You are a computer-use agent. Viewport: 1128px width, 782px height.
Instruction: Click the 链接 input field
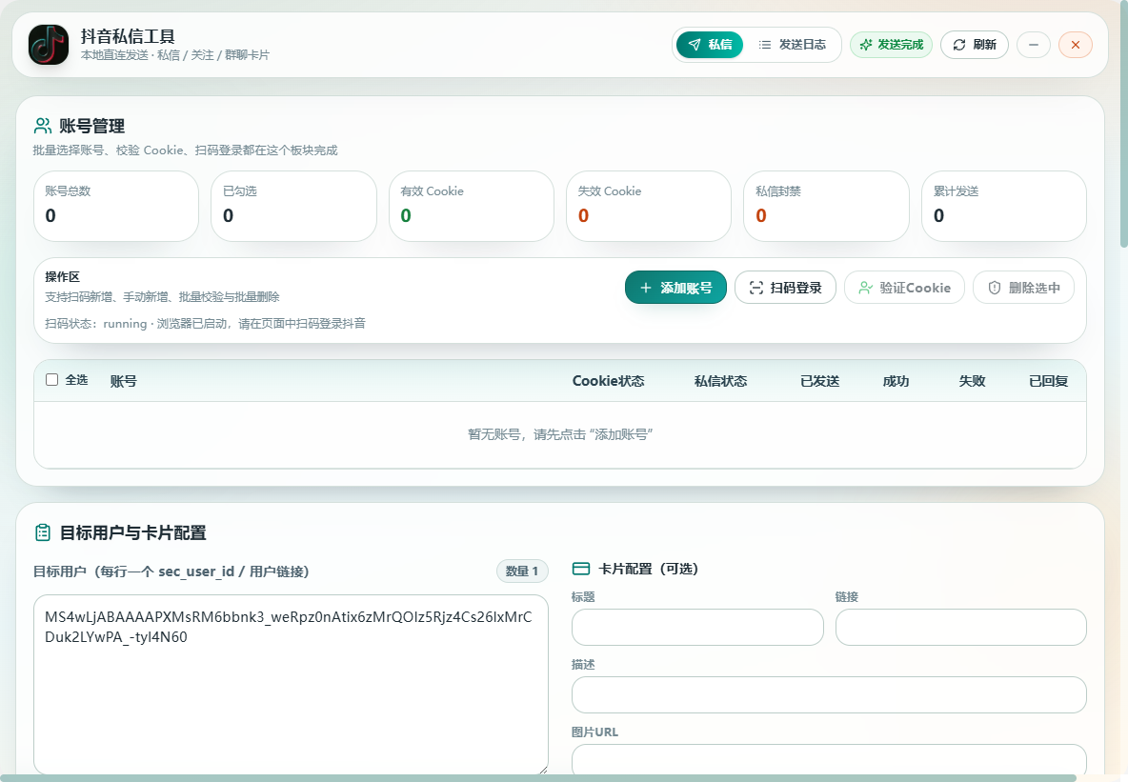click(960, 628)
